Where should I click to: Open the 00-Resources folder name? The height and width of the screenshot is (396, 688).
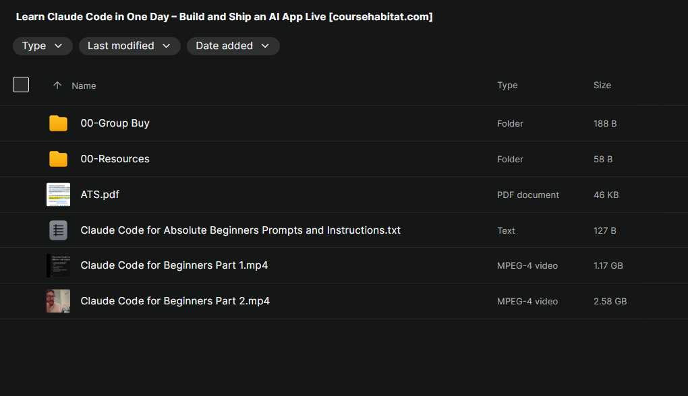115,159
